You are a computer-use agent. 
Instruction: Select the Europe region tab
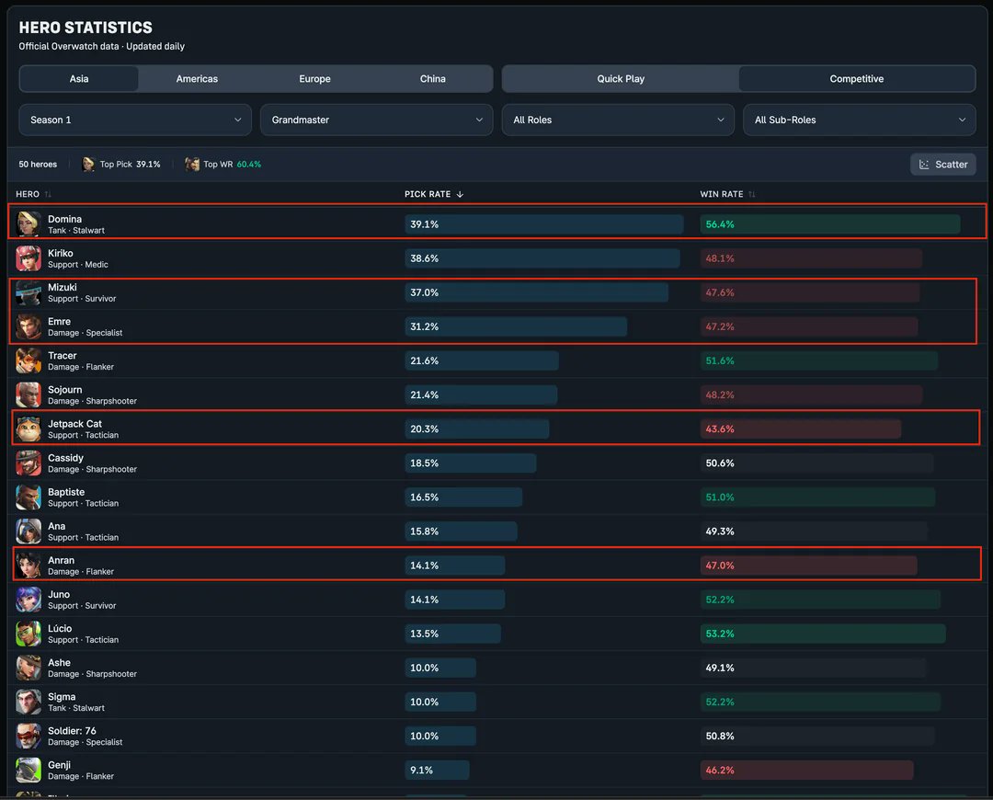314,78
